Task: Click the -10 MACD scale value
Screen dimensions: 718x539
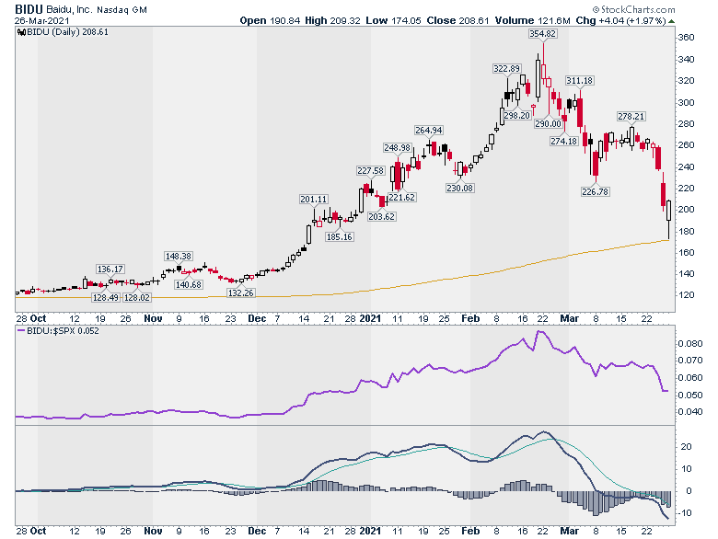Action: tap(686, 513)
